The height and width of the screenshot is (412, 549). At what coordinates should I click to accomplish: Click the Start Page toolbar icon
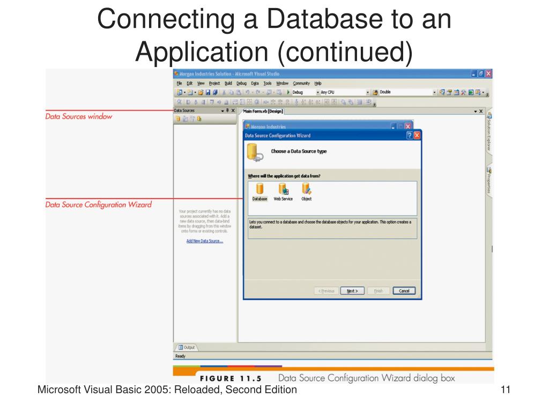[x=471, y=92]
